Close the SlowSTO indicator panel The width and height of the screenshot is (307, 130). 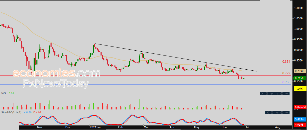(268, 113)
